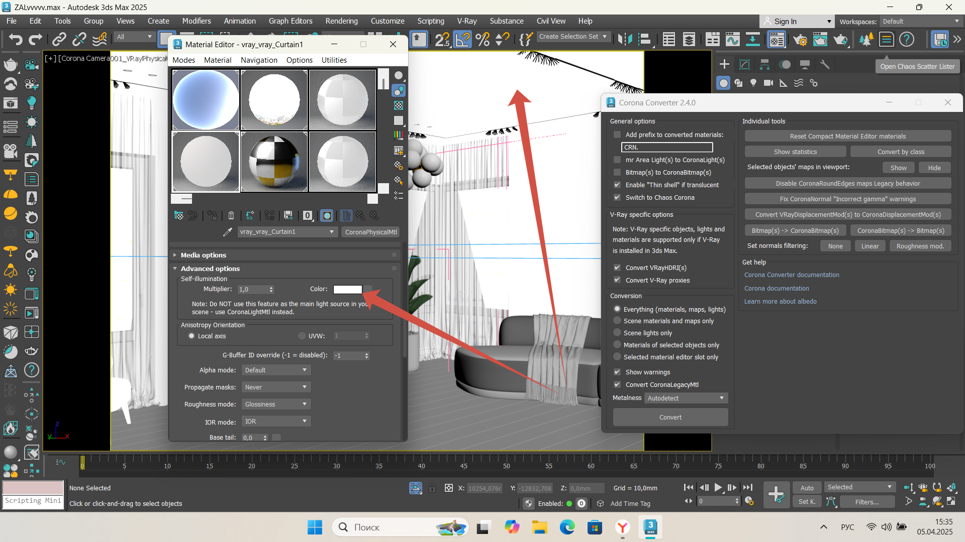
Task: Open the Roughness mode dropdown
Action: [276, 404]
